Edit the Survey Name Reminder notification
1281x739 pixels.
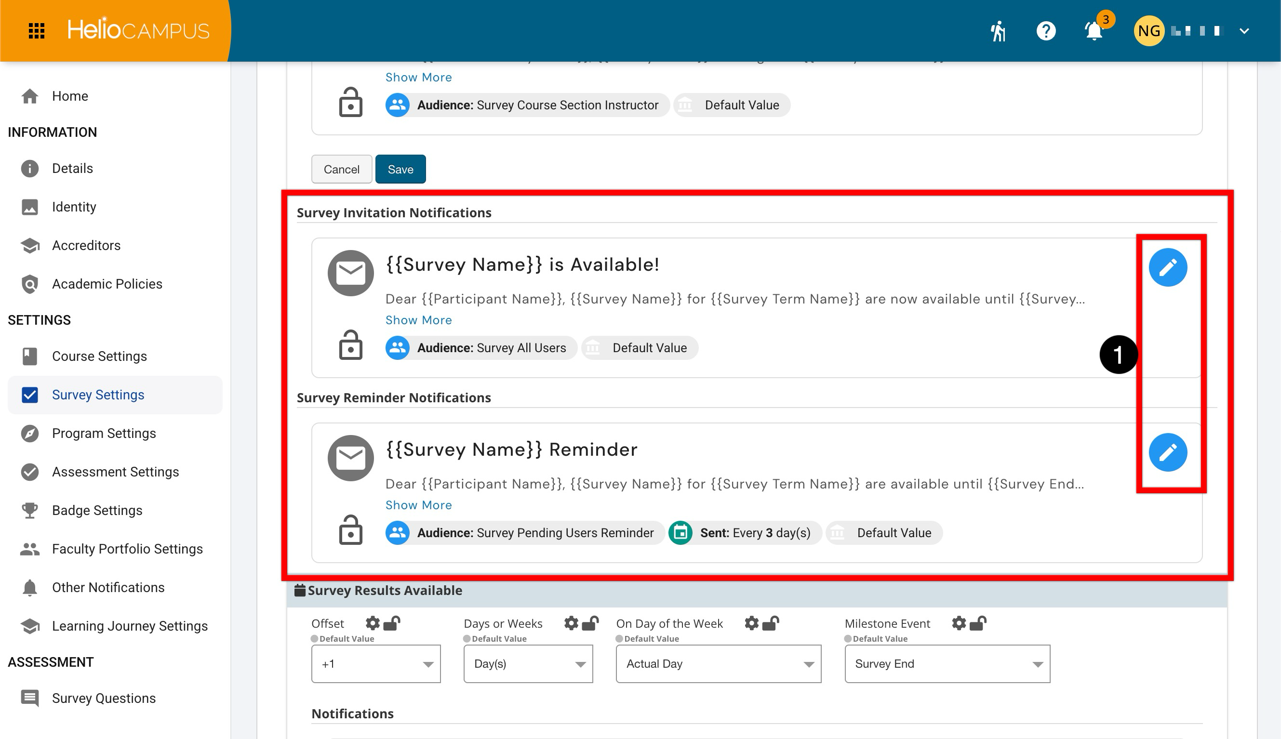[1168, 452]
